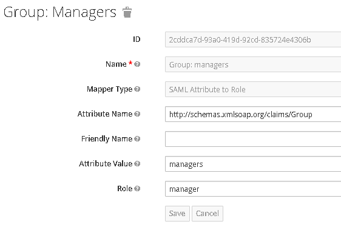Show help tooltip for Mapper Type

click(x=137, y=89)
